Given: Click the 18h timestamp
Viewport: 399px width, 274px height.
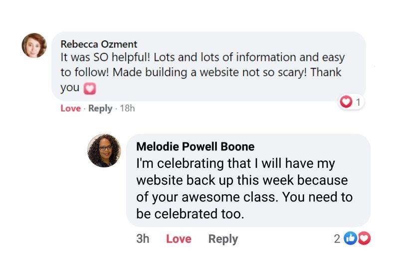Looking at the screenshot, I should coord(128,108).
